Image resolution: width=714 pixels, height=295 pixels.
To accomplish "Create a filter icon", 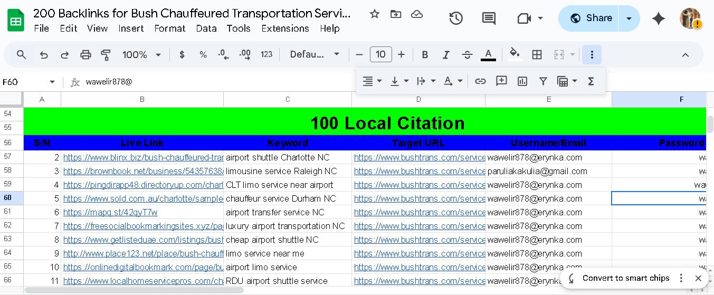I will pos(543,81).
